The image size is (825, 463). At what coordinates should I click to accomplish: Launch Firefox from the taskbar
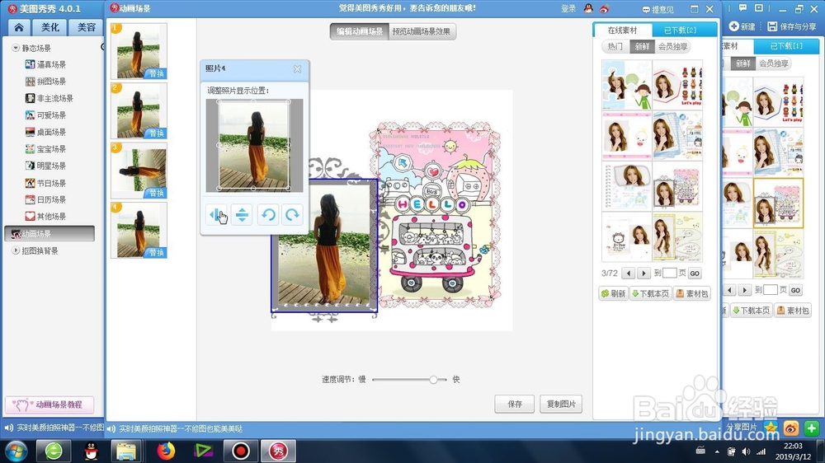pos(166,451)
